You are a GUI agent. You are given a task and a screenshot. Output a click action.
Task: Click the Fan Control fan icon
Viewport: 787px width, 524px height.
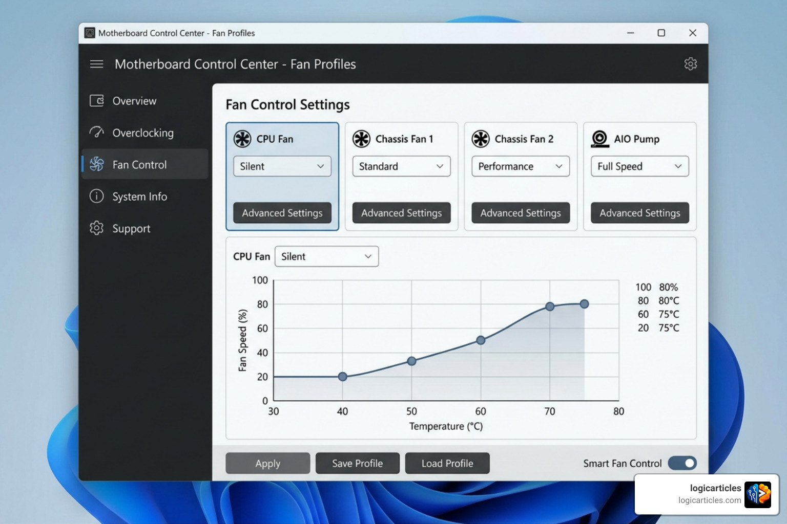[96, 164]
